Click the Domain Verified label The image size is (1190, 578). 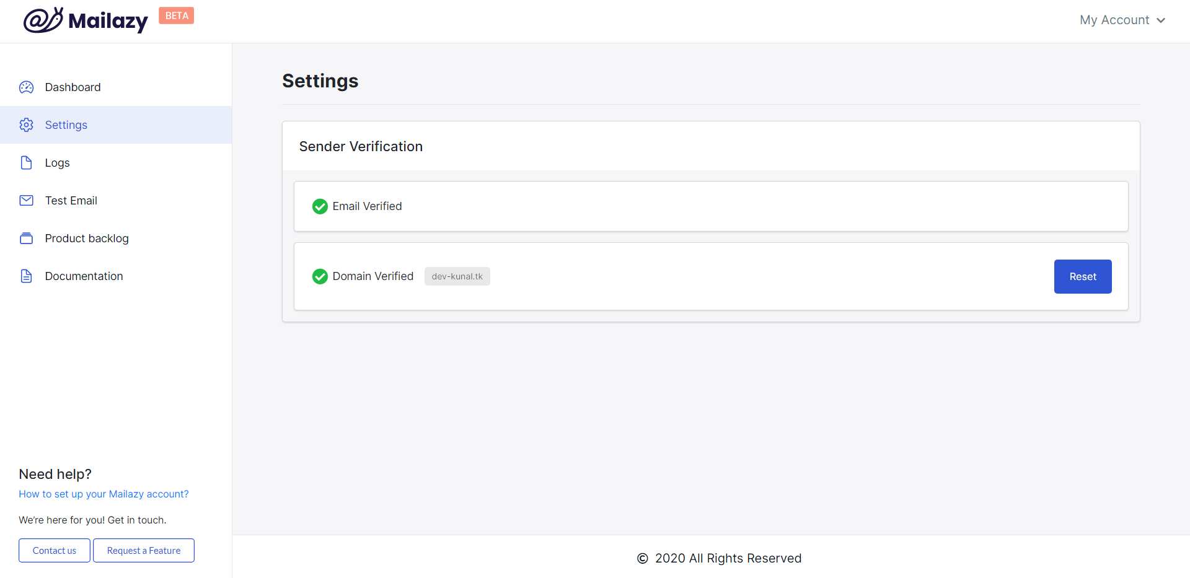(373, 276)
